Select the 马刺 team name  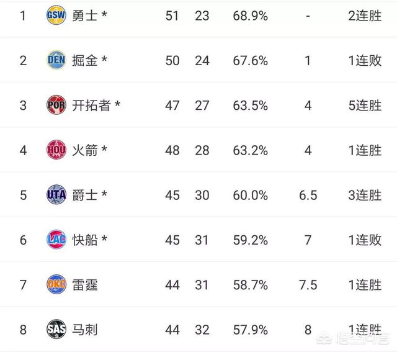pyautogui.click(x=85, y=330)
